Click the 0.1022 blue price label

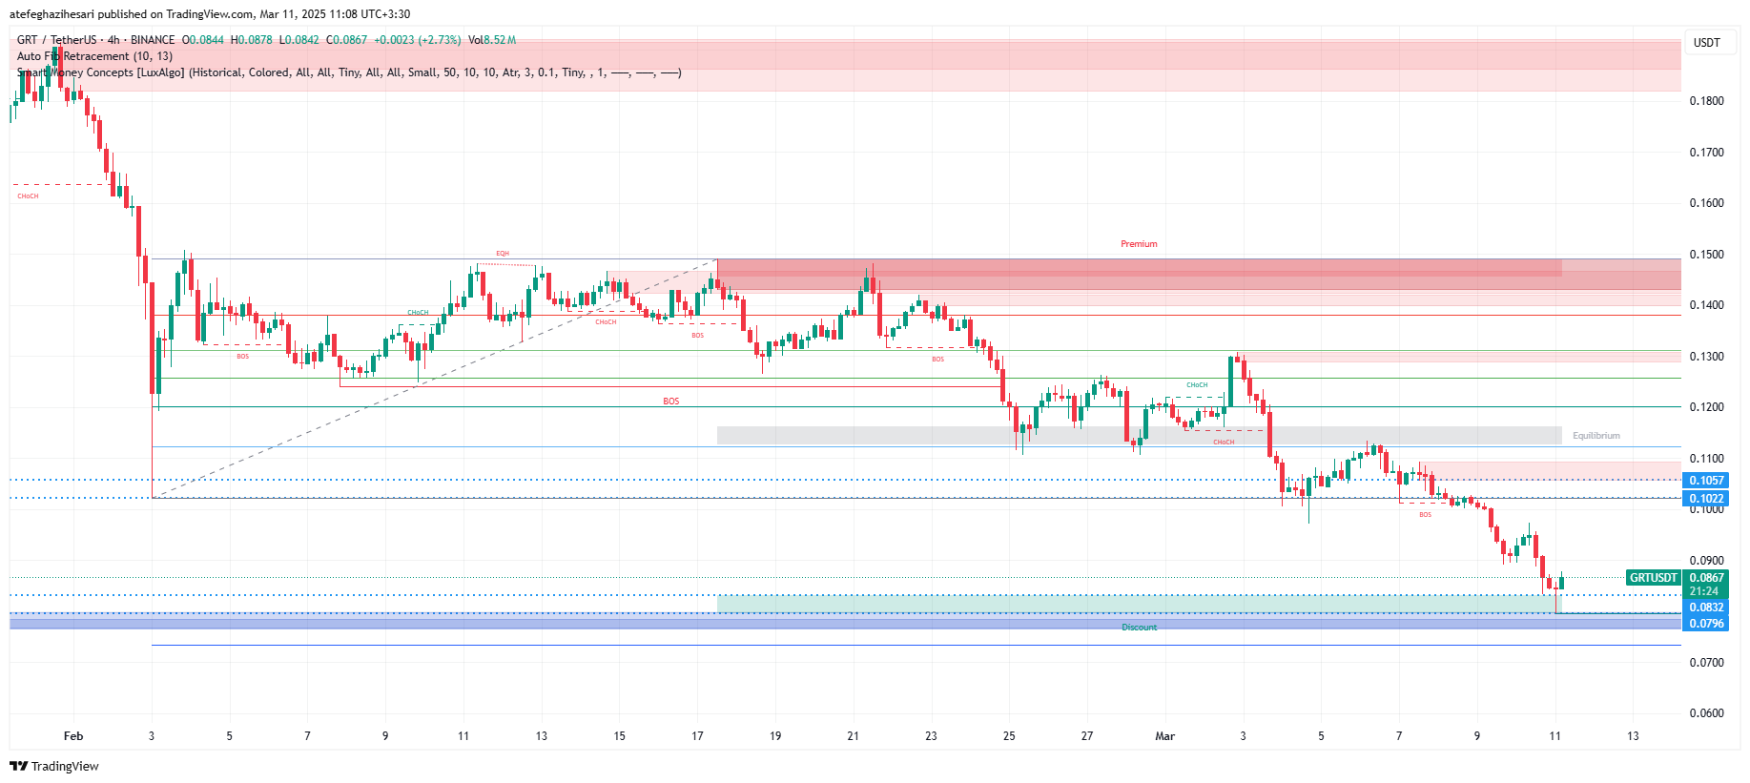(1706, 499)
